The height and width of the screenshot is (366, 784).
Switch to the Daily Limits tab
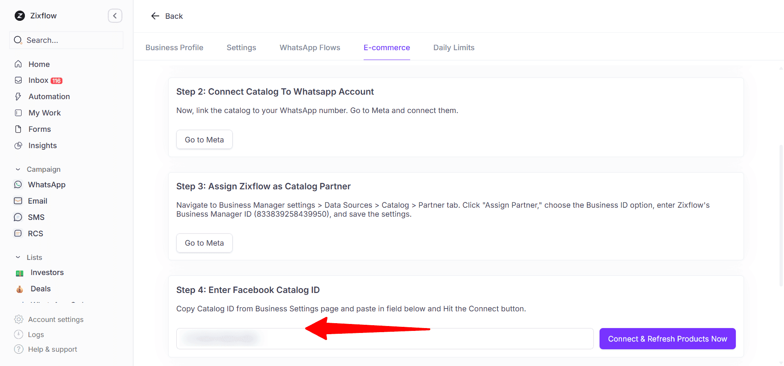coord(454,48)
